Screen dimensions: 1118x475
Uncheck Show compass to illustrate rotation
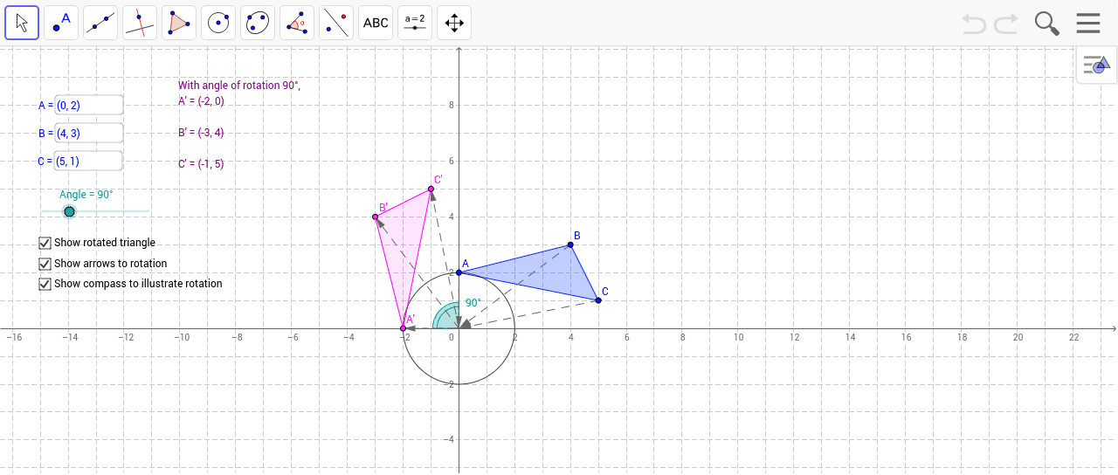45,284
